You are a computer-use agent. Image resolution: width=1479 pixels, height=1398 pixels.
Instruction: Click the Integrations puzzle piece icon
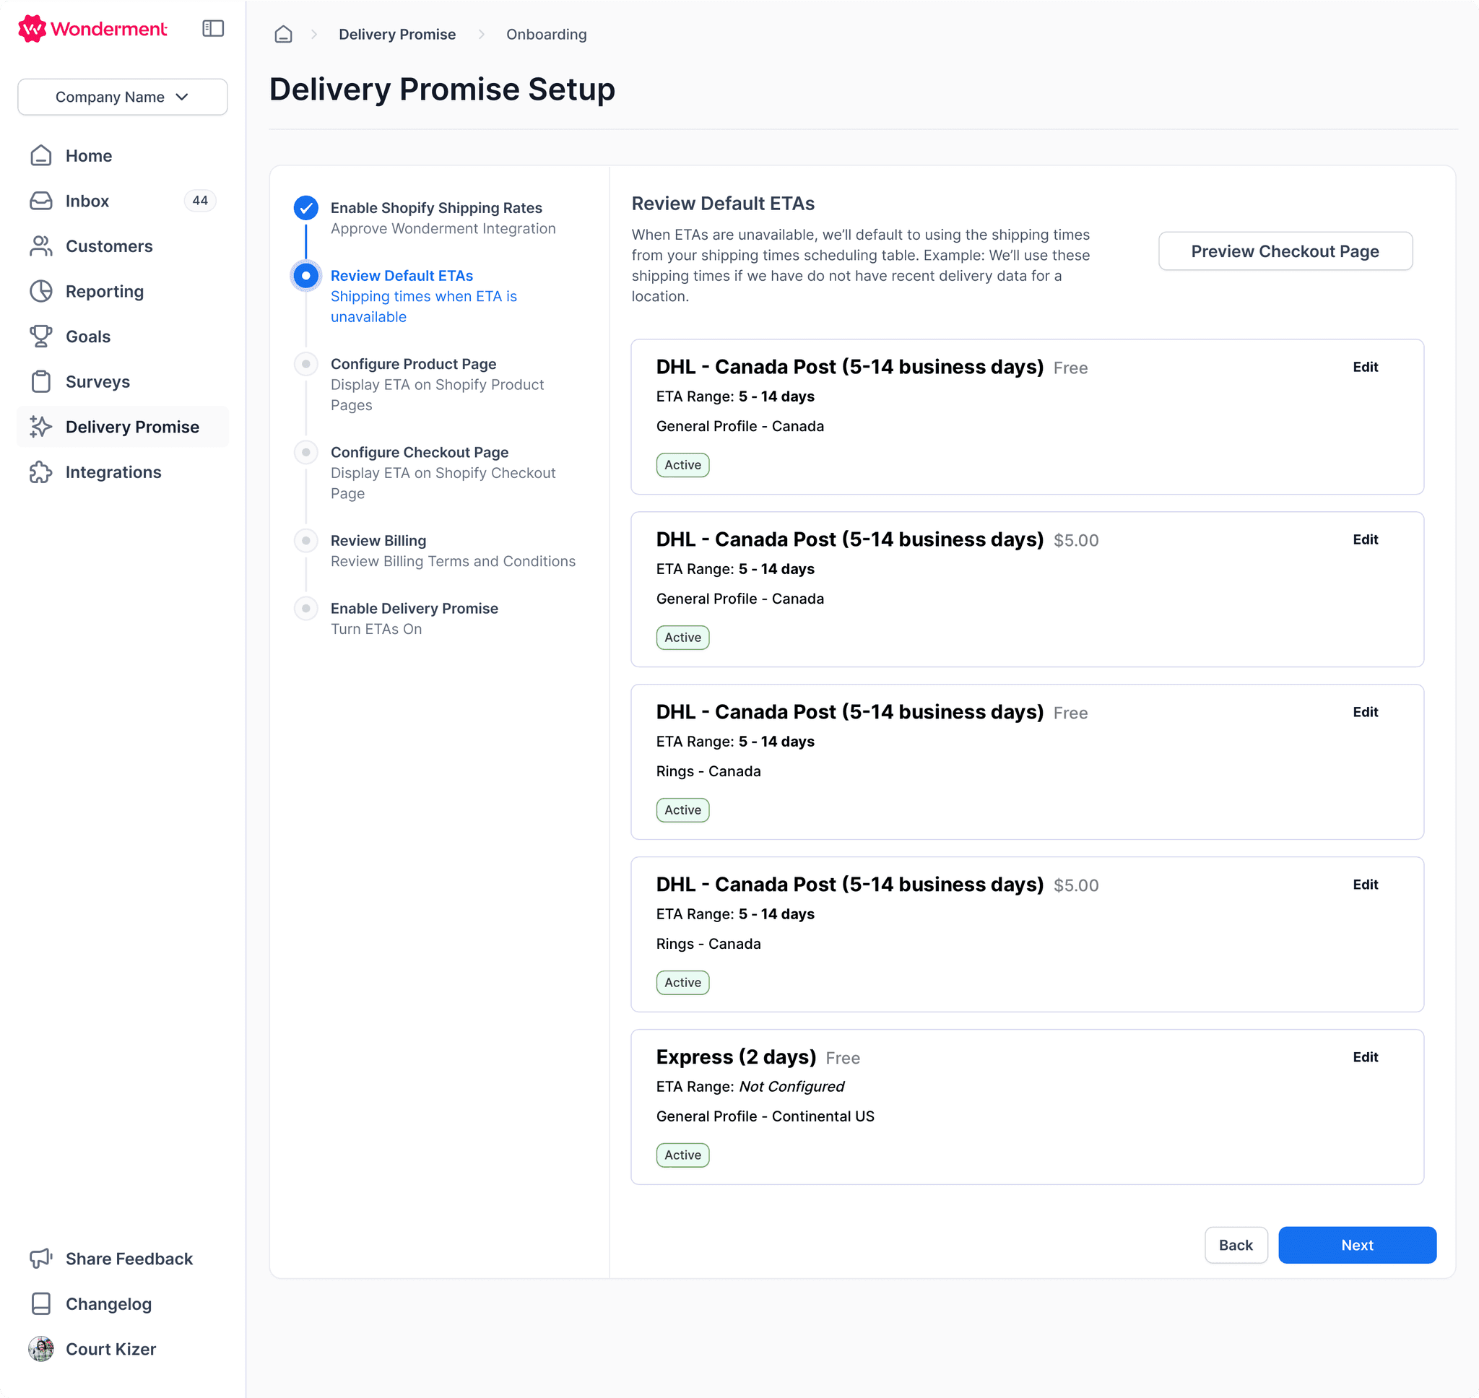pyautogui.click(x=41, y=472)
